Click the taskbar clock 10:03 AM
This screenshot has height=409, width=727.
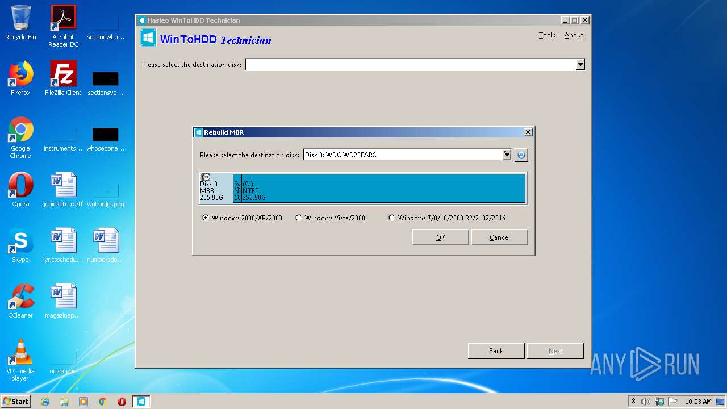(x=698, y=402)
